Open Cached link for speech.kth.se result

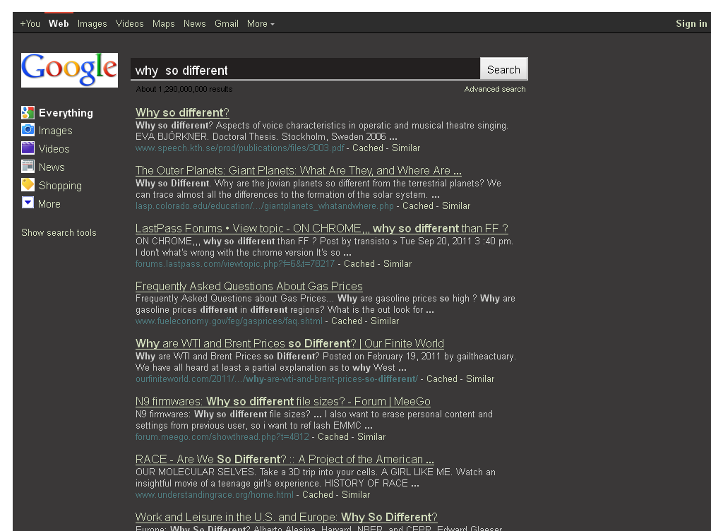tap(368, 148)
